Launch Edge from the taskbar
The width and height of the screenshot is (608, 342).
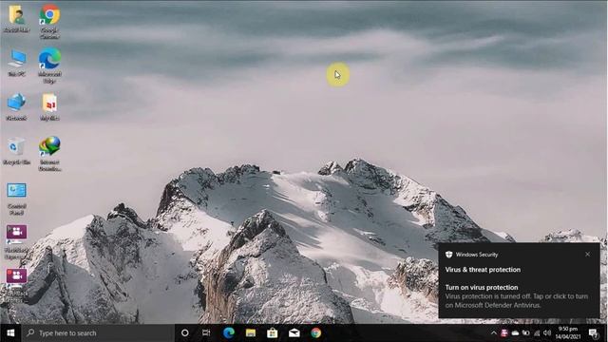pyautogui.click(x=229, y=332)
